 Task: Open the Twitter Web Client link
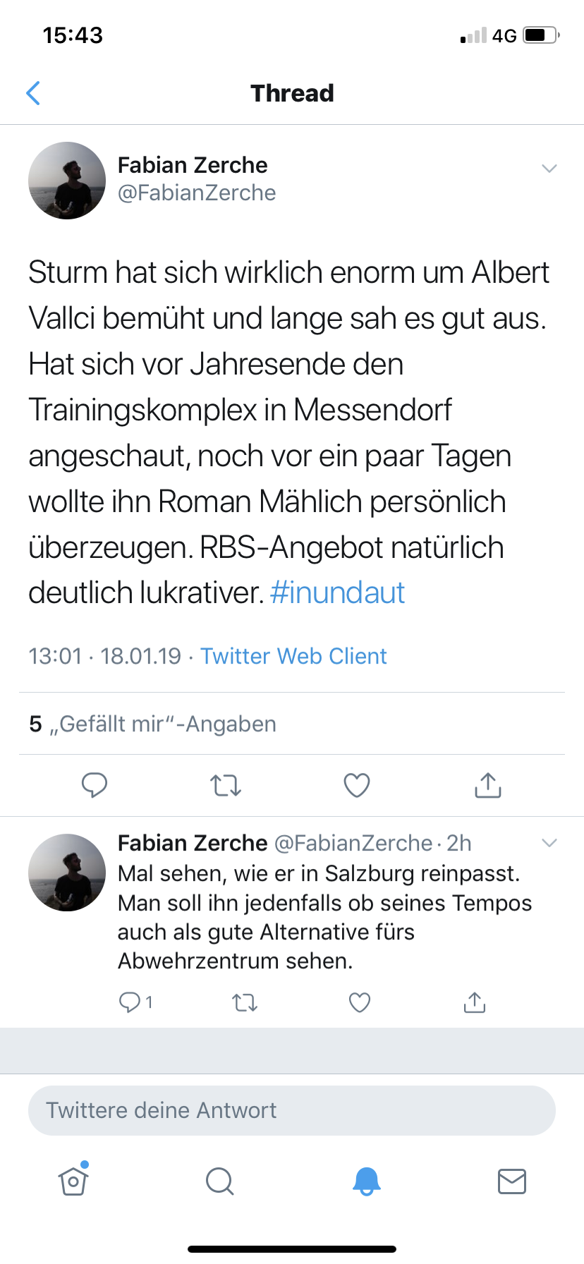(293, 656)
